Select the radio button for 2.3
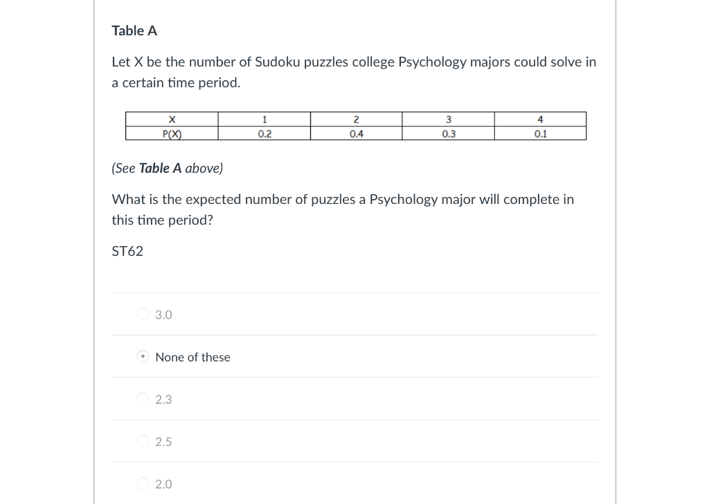Image resolution: width=709 pixels, height=504 pixels. coord(142,399)
